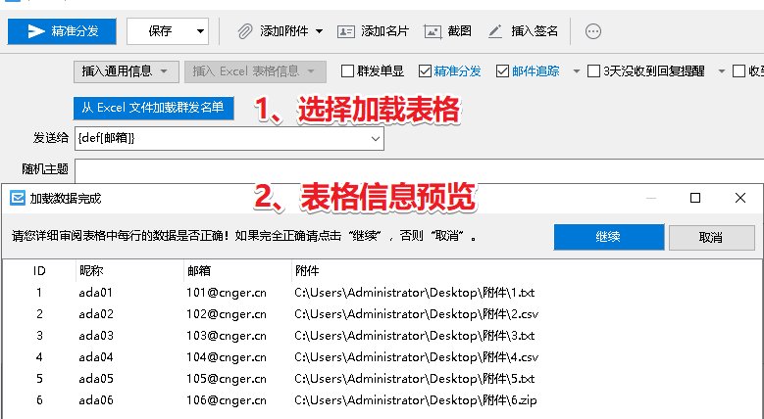
Task: Click the 附件 column header
Action: coord(307,271)
